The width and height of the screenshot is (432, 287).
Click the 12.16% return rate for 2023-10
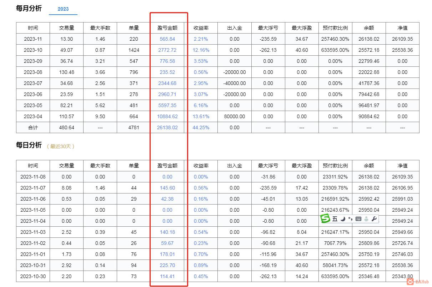pos(201,50)
